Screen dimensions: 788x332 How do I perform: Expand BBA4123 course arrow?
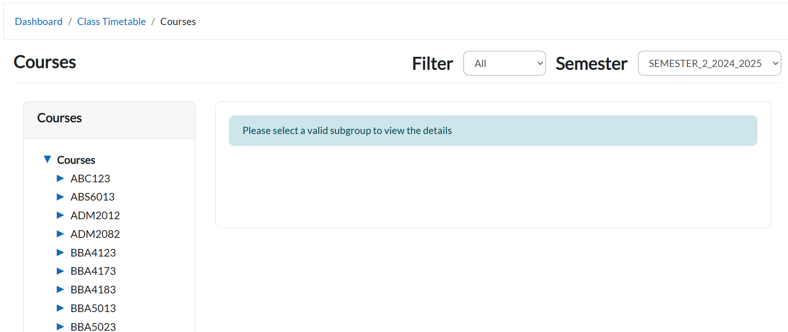pos(60,253)
